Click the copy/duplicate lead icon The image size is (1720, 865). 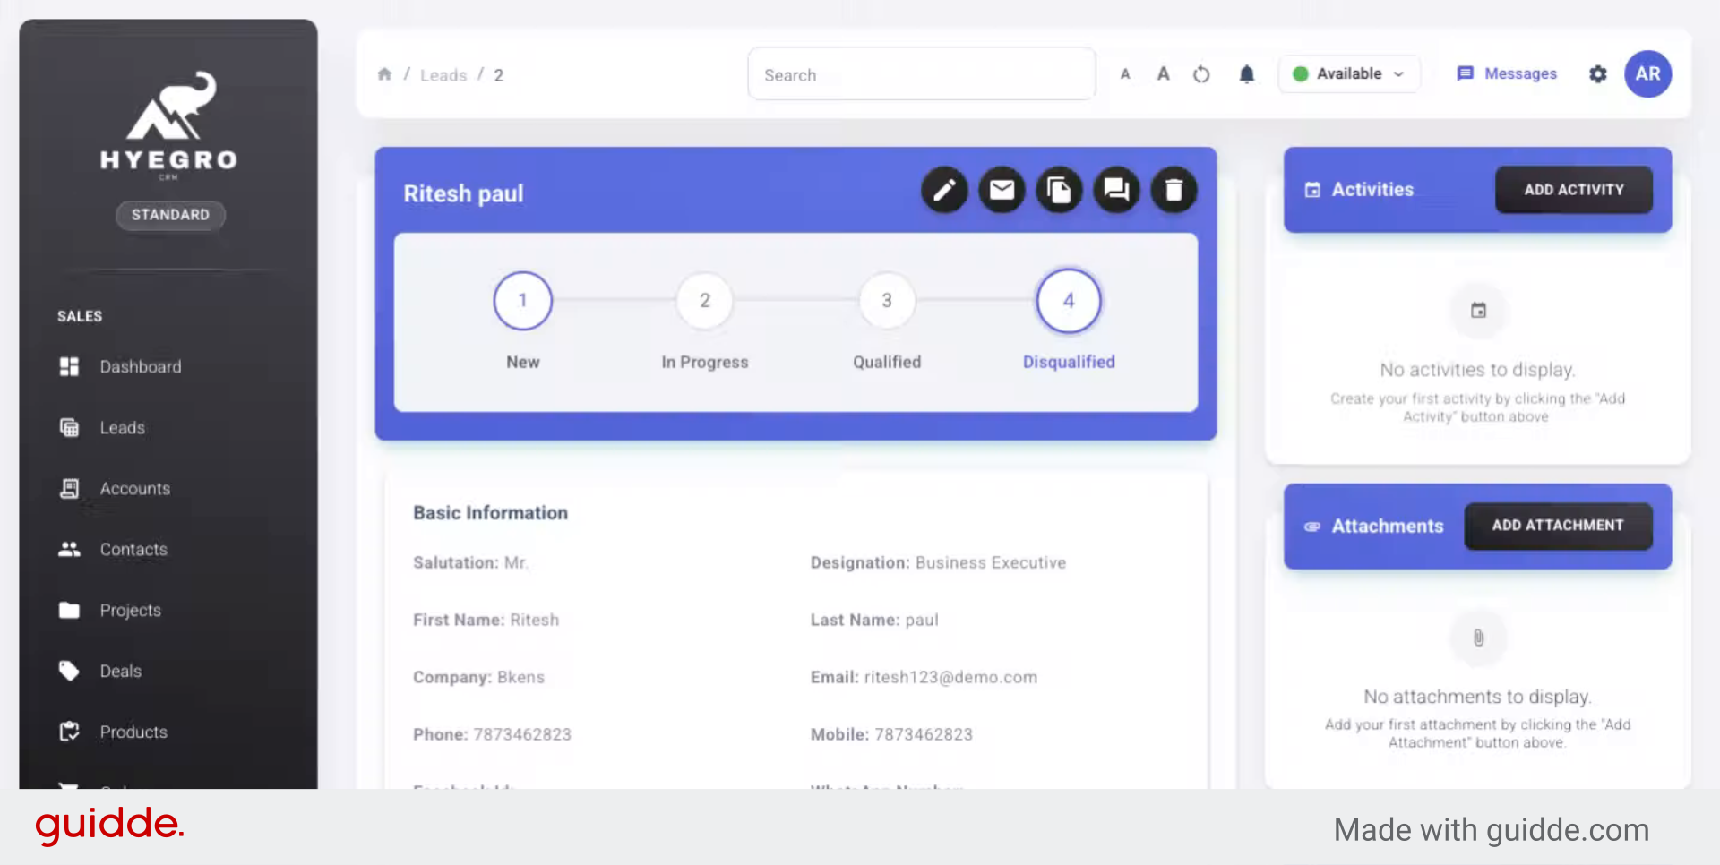[x=1059, y=190]
